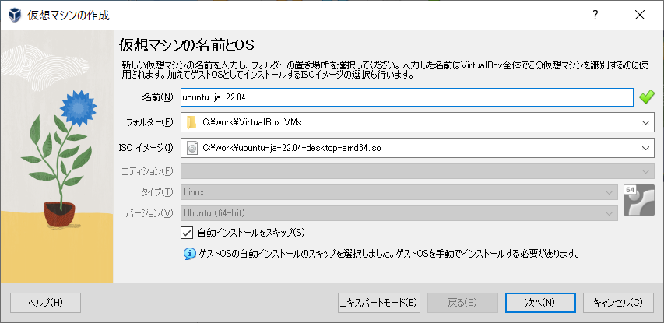The width and height of the screenshot is (664, 323).
Task: Click the auto-install skip notice message
Action: (x=388, y=254)
